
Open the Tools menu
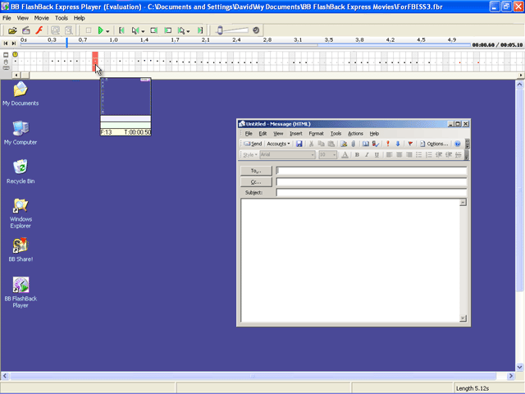(62, 18)
